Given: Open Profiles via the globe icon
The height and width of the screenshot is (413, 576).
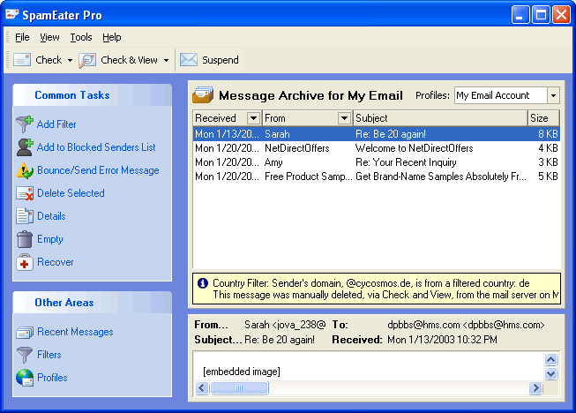Looking at the screenshot, I should click(x=25, y=378).
